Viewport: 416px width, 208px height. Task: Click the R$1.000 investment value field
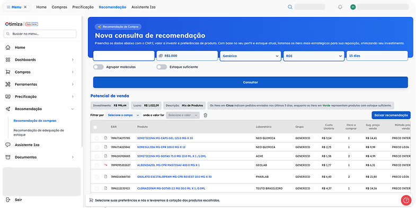[187, 56]
